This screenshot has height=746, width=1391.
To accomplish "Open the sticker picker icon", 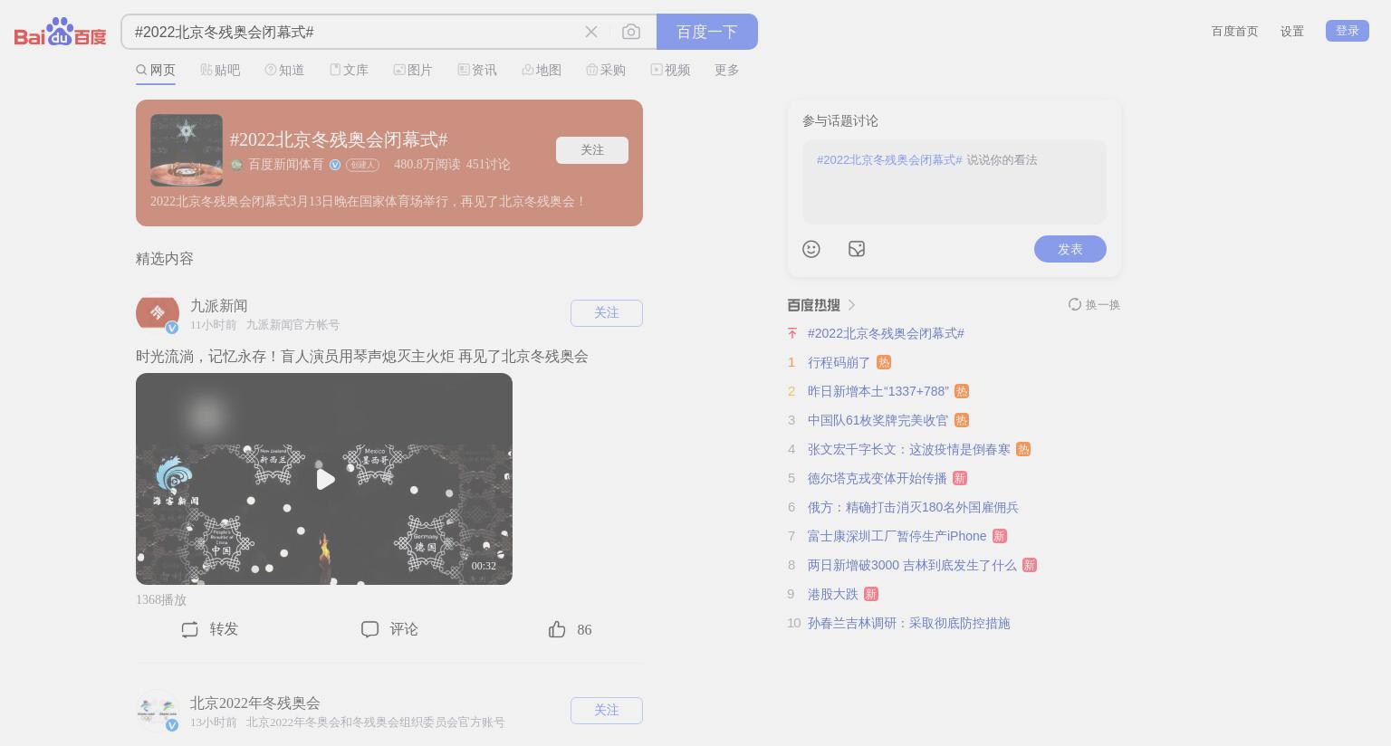I will (x=857, y=249).
